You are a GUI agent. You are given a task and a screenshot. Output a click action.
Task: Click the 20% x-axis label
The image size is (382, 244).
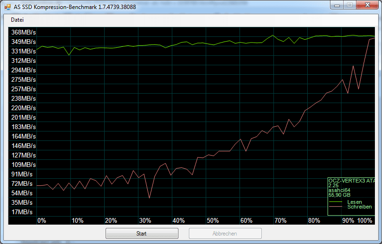coord(111,221)
